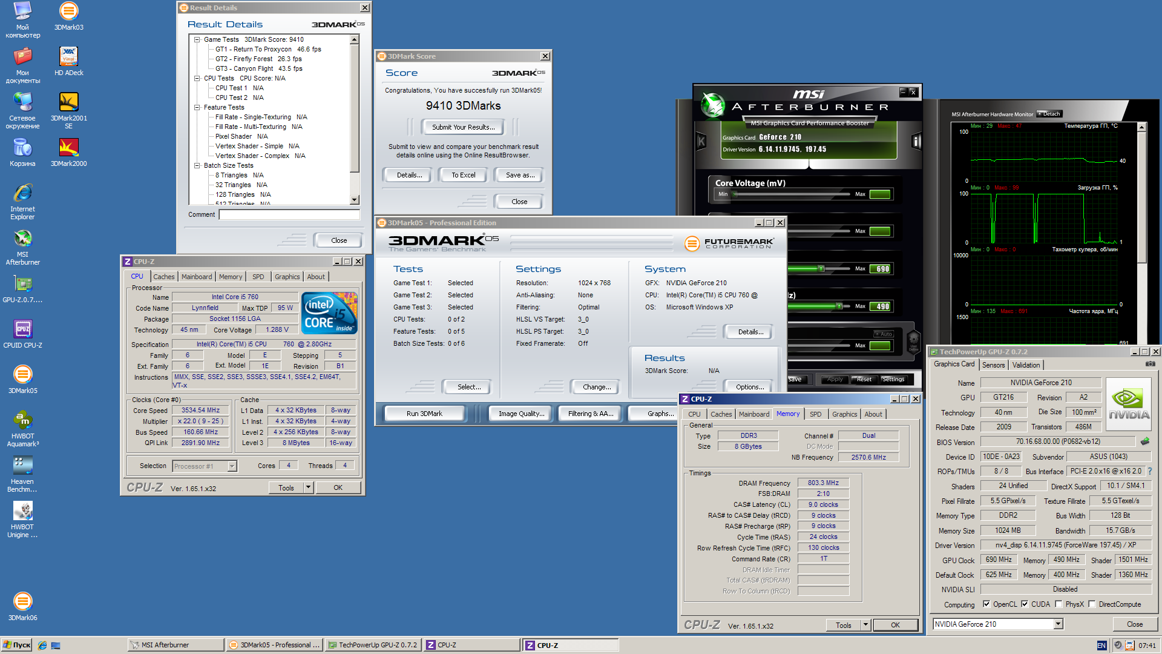This screenshot has width=1162, height=654.
Task: Click BIOS save chip icon in GPU-Z
Action: pos(1145,441)
